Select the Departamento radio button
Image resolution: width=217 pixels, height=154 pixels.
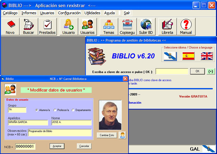[x=73, y=110]
